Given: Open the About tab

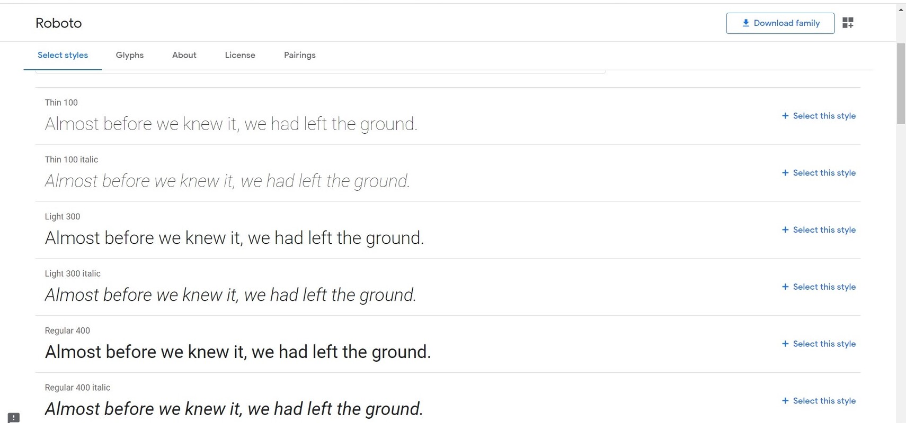Looking at the screenshot, I should 184,55.
